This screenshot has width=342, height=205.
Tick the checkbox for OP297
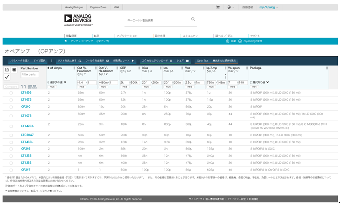coord(11,170)
